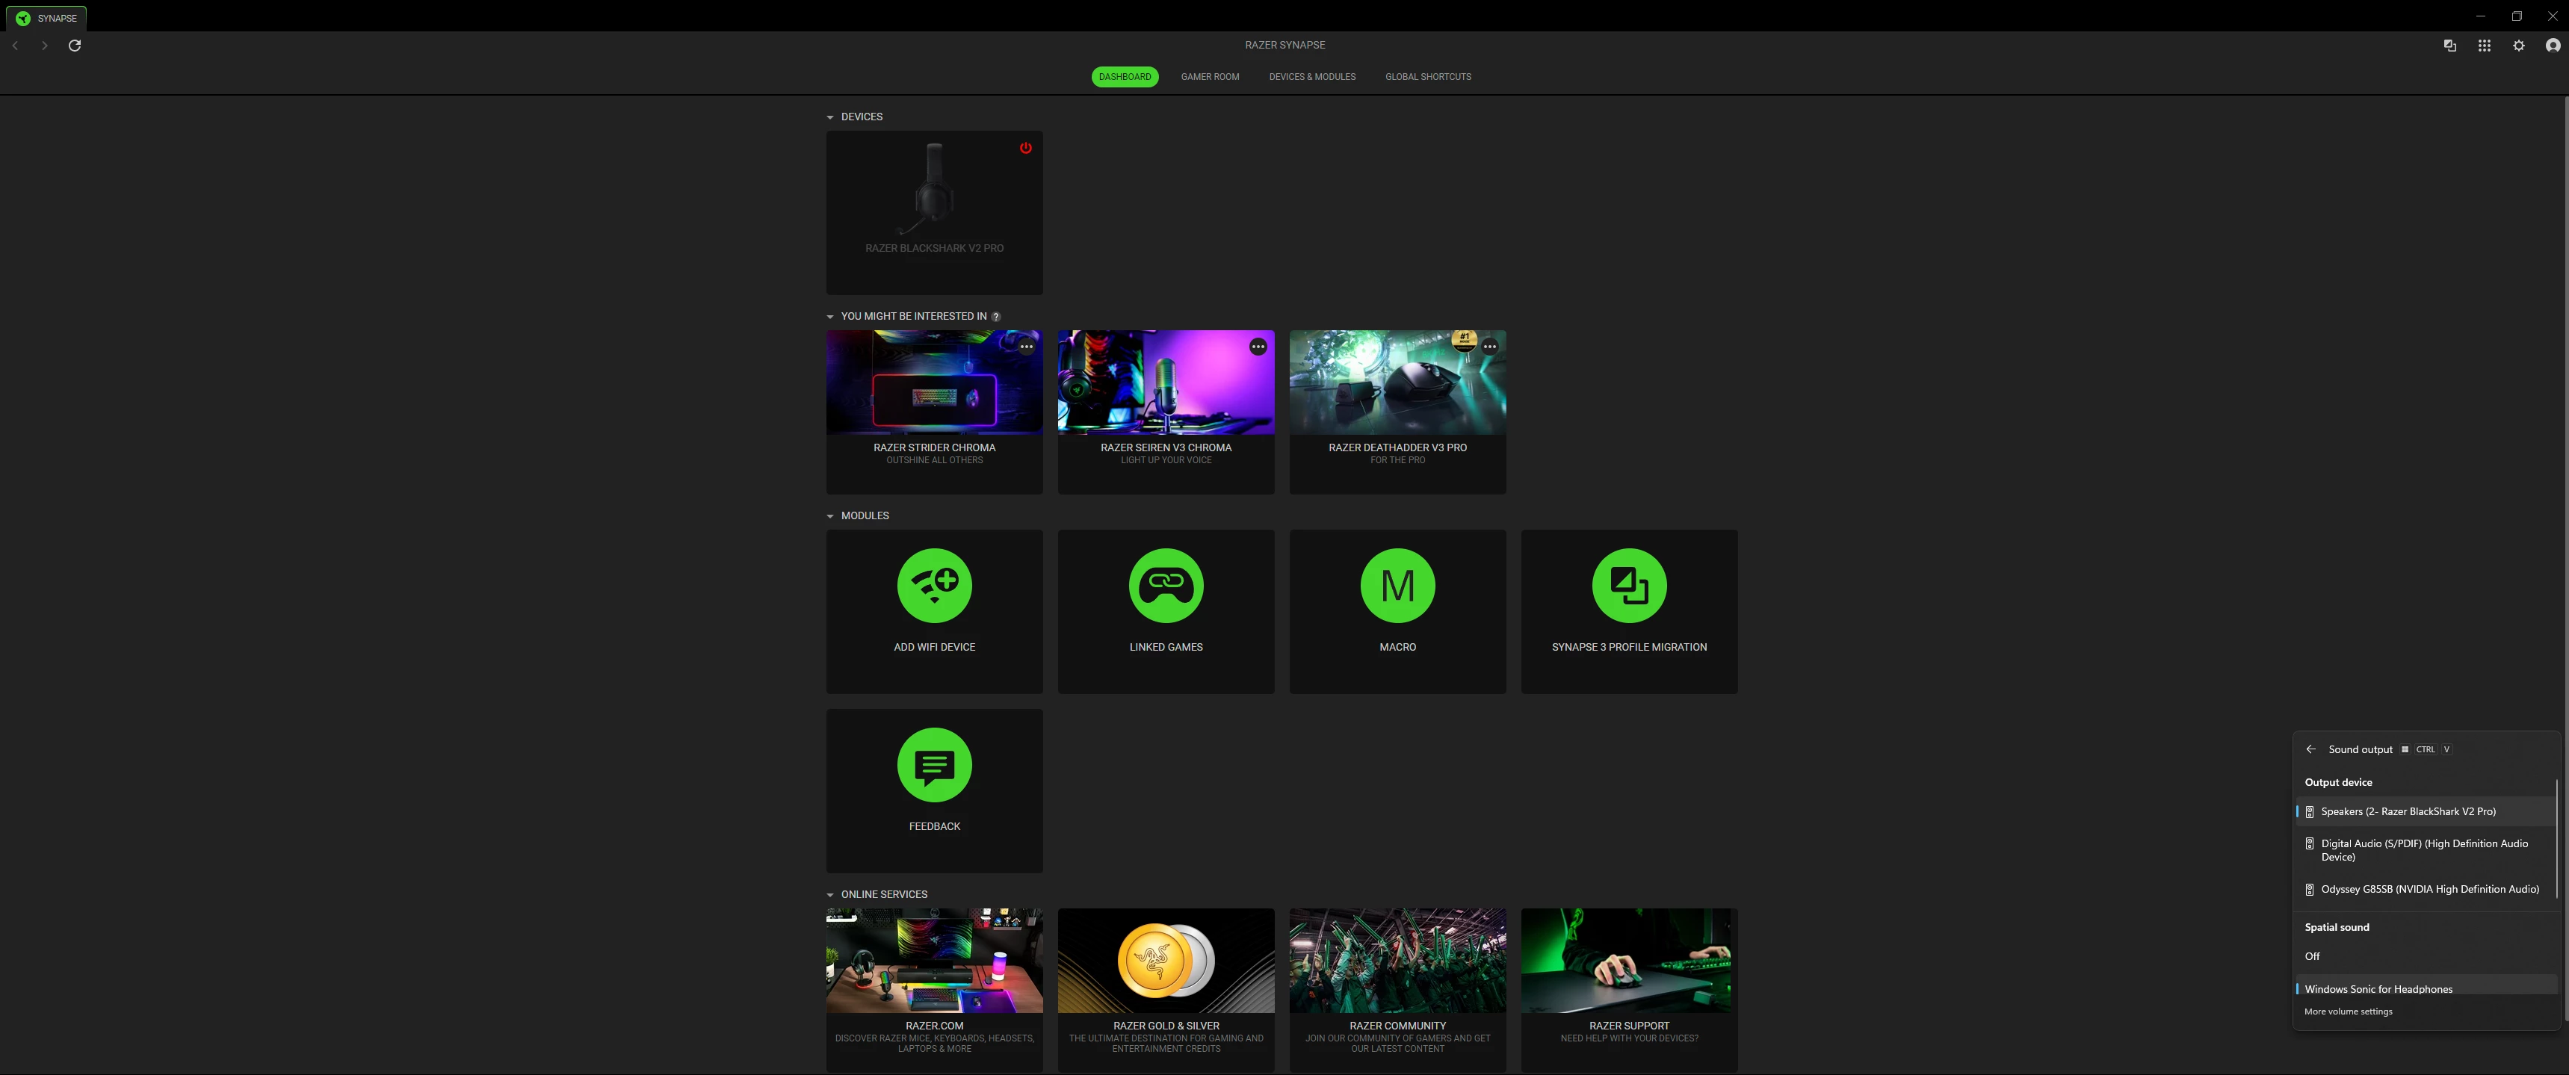Click red power icon on BlackShark device
The width and height of the screenshot is (2569, 1075).
[1024, 149]
